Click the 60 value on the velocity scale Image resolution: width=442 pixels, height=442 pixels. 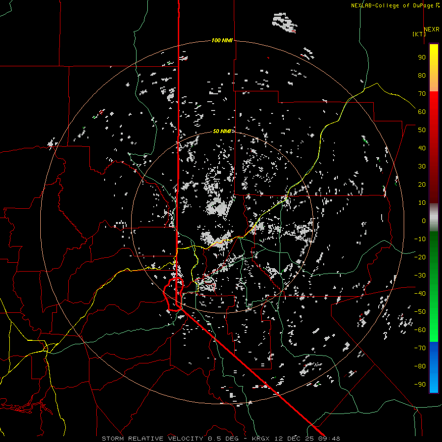click(422, 111)
